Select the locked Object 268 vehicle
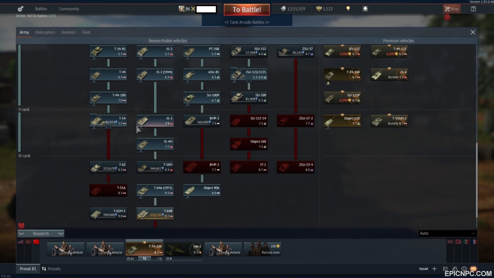 (x=249, y=144)
